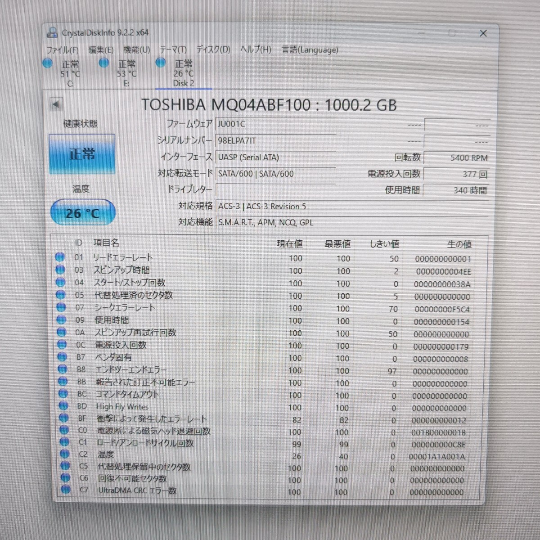Click the firmware field JU001C
The image size is (540, 540).
(x=276, y=124)
